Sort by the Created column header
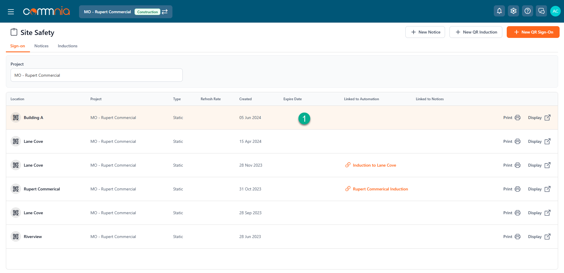Image resolution: width=564 pixels, height=273 pixels. click(x=246, y=99)
